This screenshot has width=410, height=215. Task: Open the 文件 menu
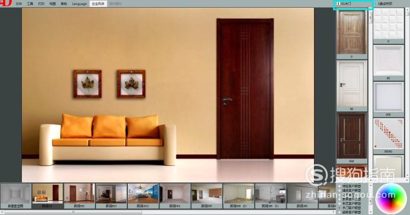18,4
